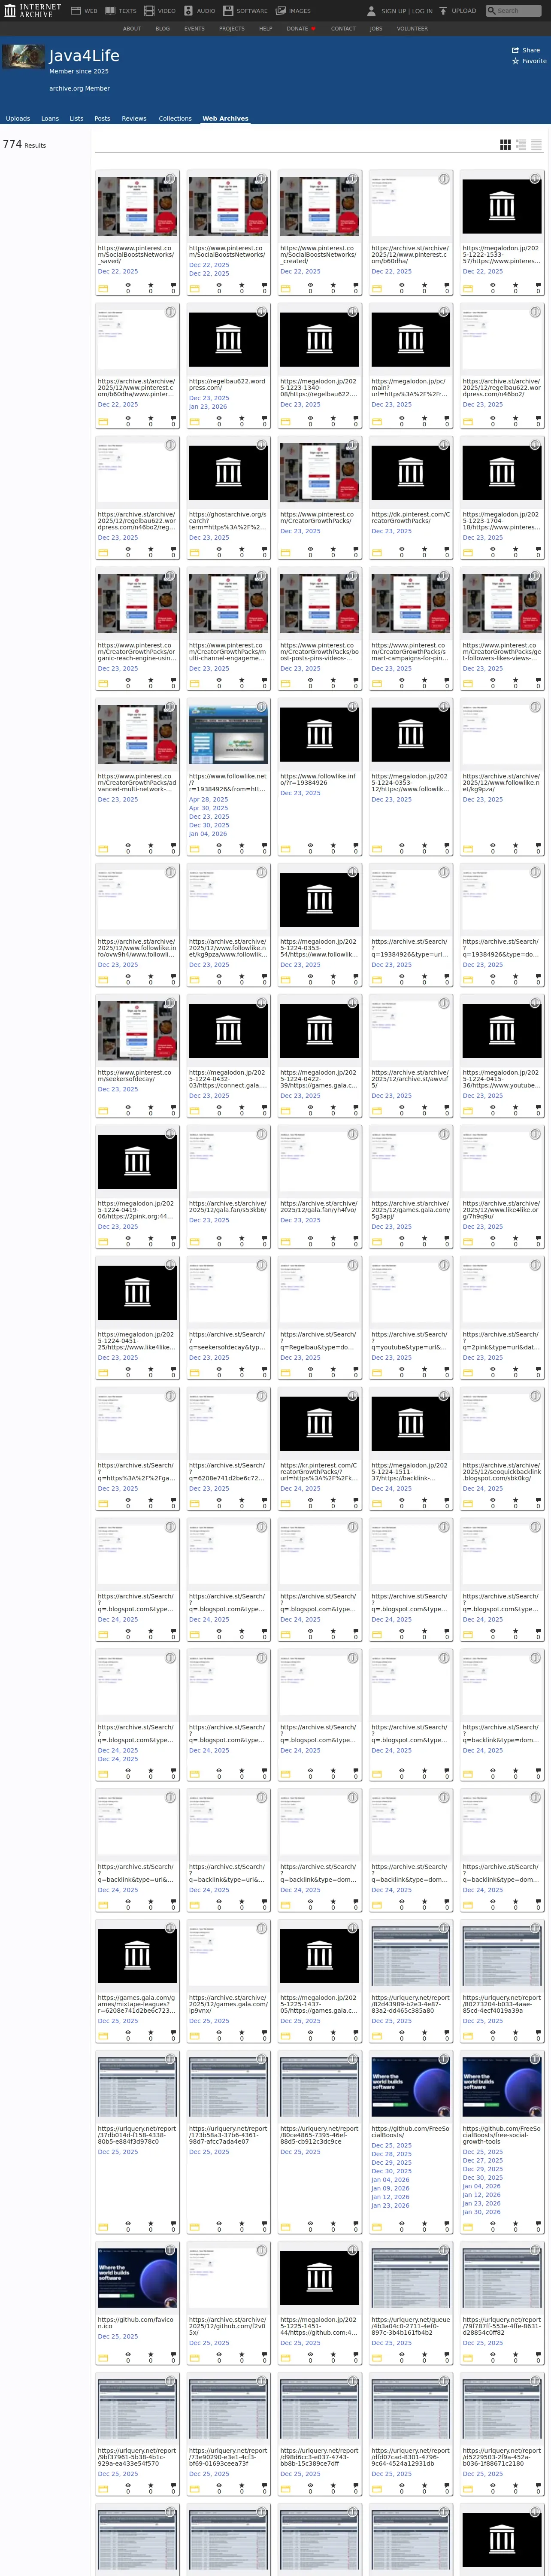Open the Uploads tab

(x=18, y=118)
